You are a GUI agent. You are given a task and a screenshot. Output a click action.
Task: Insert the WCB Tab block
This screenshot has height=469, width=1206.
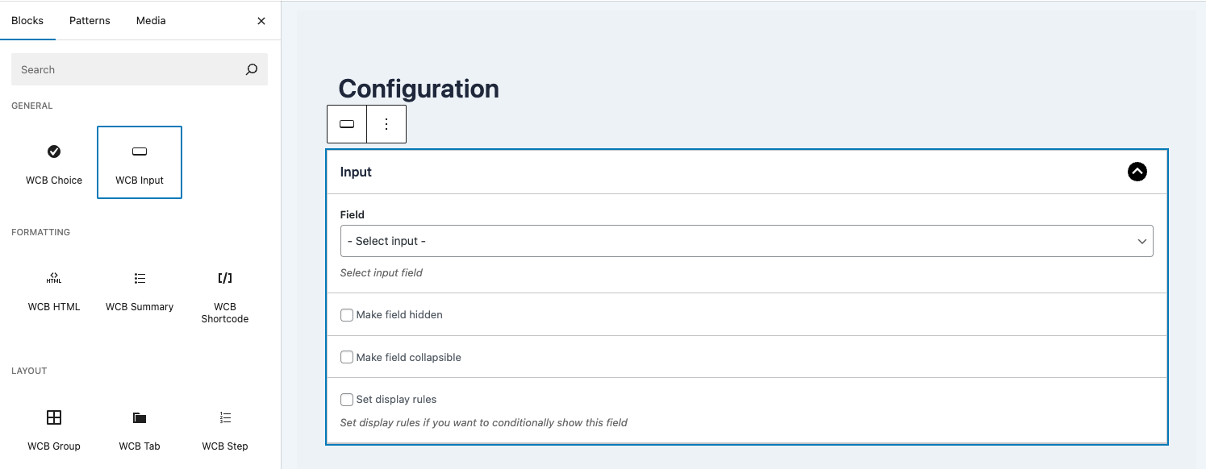(x=140, y=429)
